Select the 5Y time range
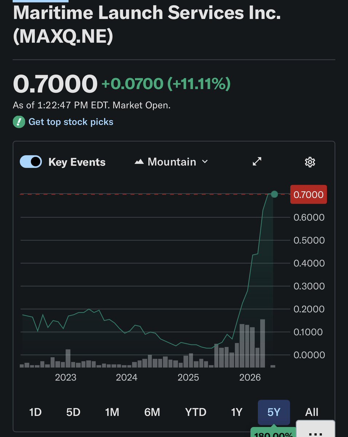Viewport: 348px width, 437px height. (274, 412)
